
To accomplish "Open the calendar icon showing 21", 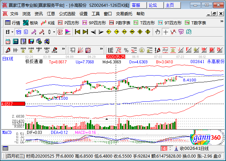I will coord(8,41).
